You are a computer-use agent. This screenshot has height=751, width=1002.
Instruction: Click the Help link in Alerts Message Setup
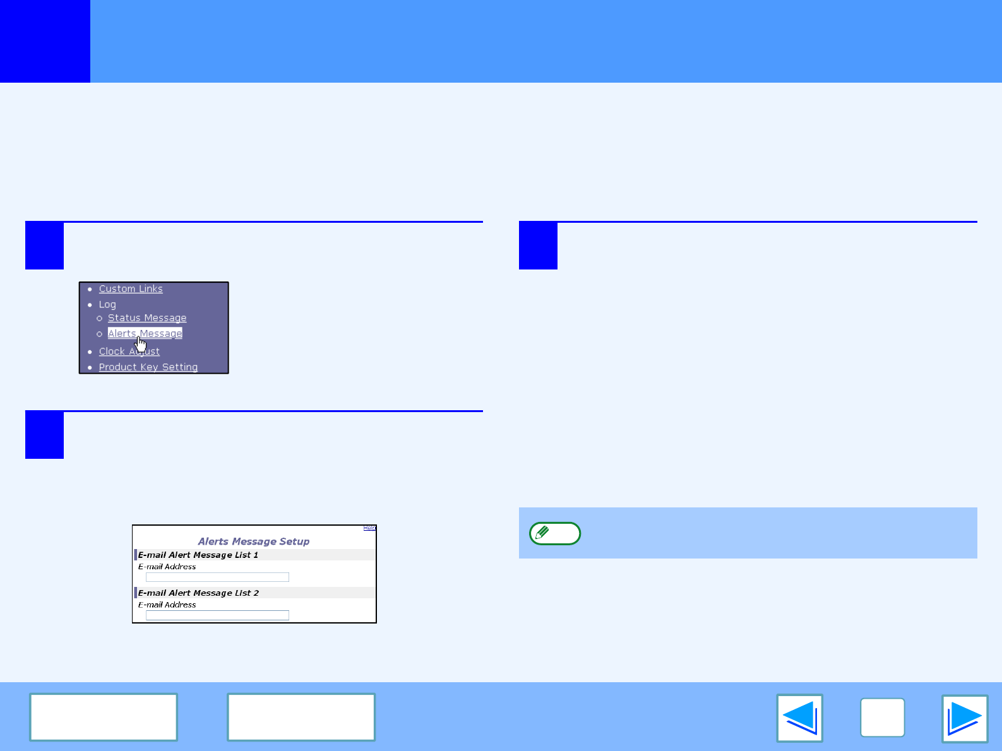tap(369, 528)
